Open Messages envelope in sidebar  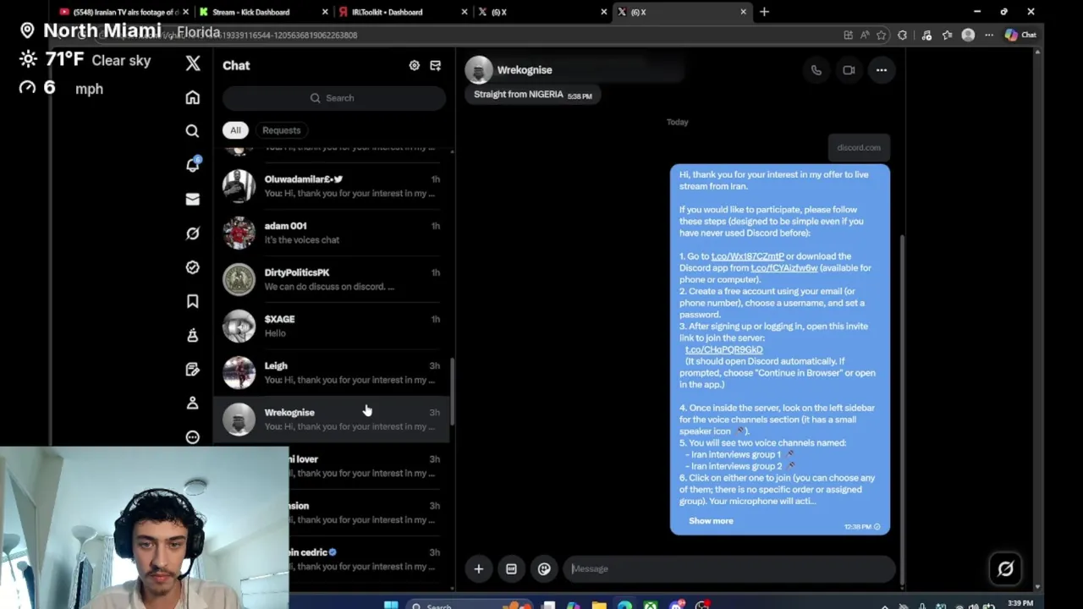click(x=193, y=199)
